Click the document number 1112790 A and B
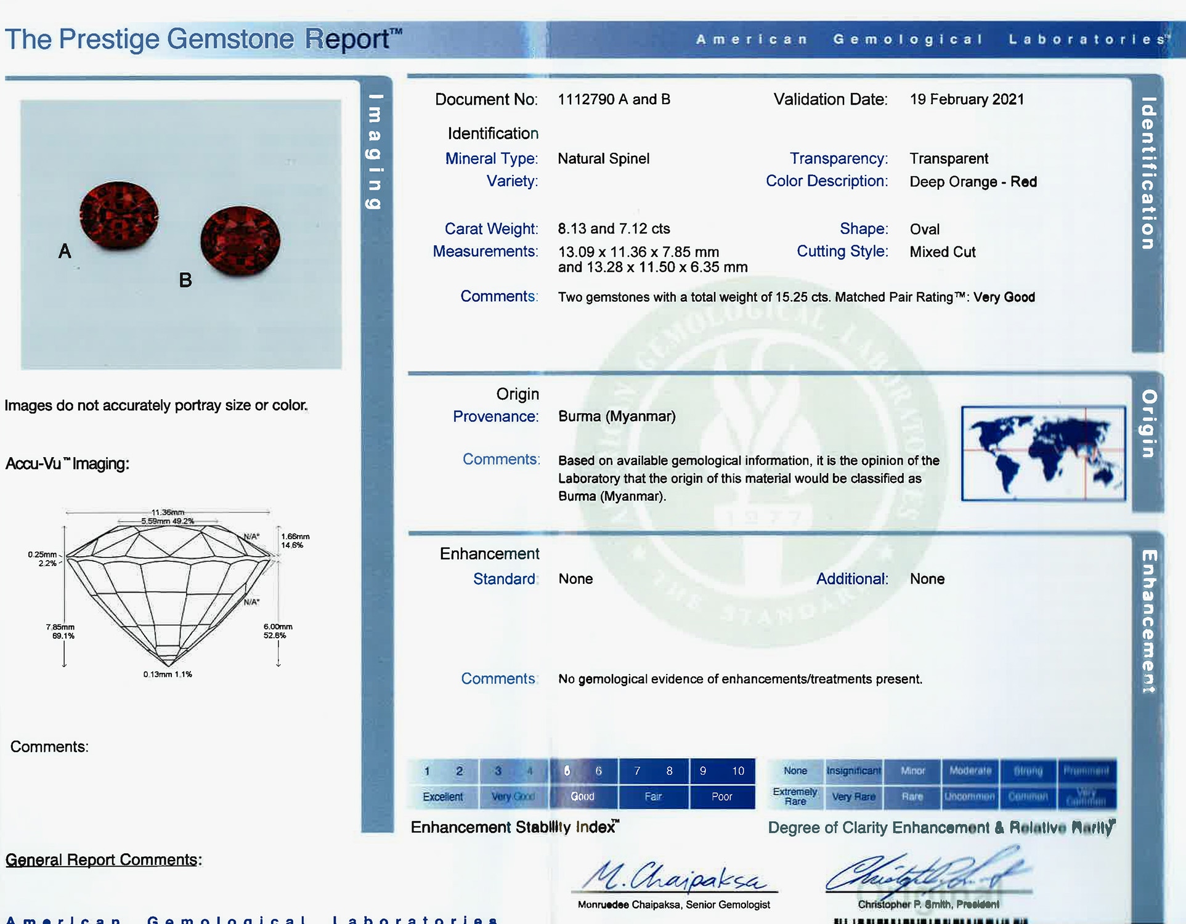The width and height of the screenshot is (1186, 924). (614, 99)
